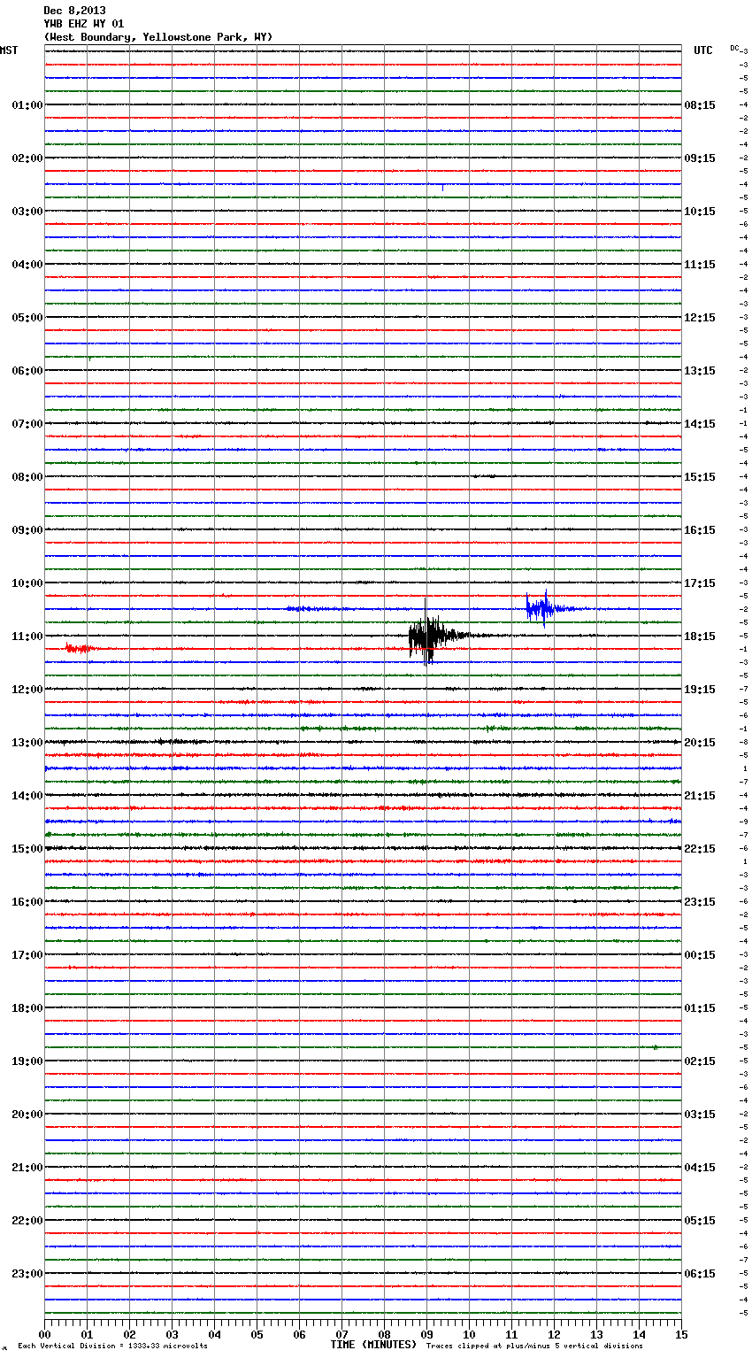Click the 'Traces clipped at plus/minus 5 vertical divisions' note
This screenshot has height=1358, width=752.
(534, 1346)
